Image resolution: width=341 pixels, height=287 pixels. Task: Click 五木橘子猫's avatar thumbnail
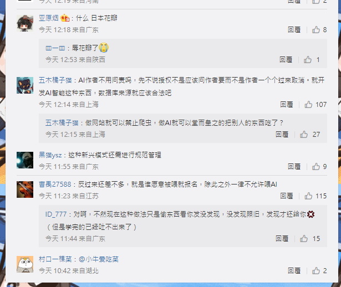[x=25, y=85]
